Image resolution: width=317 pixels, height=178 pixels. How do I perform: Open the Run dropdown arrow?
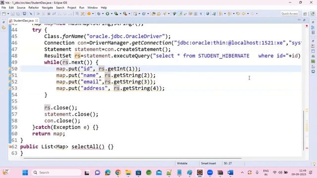click(x=111, y=14)
